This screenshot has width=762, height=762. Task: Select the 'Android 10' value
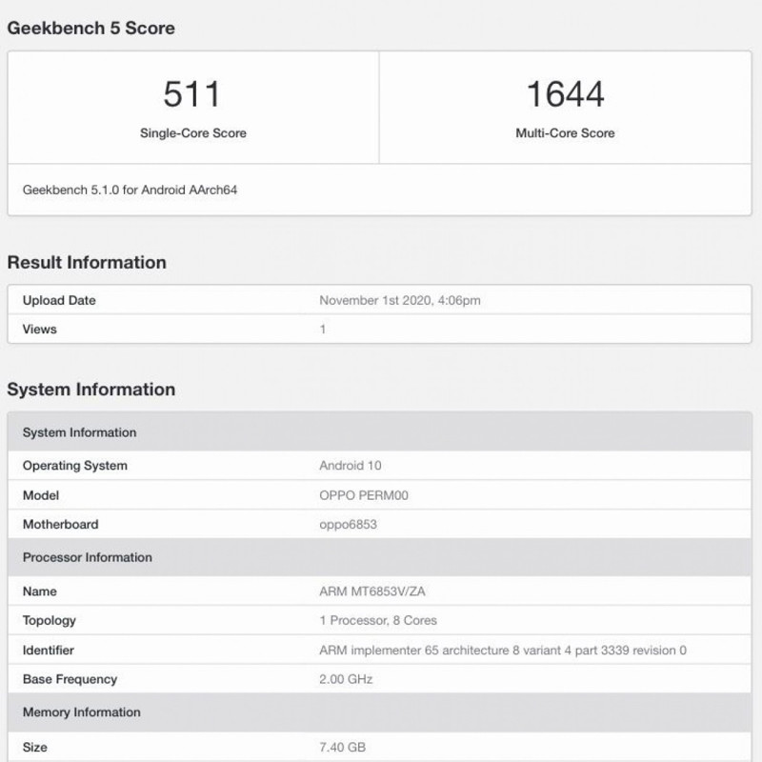click(x=350, y=466)
